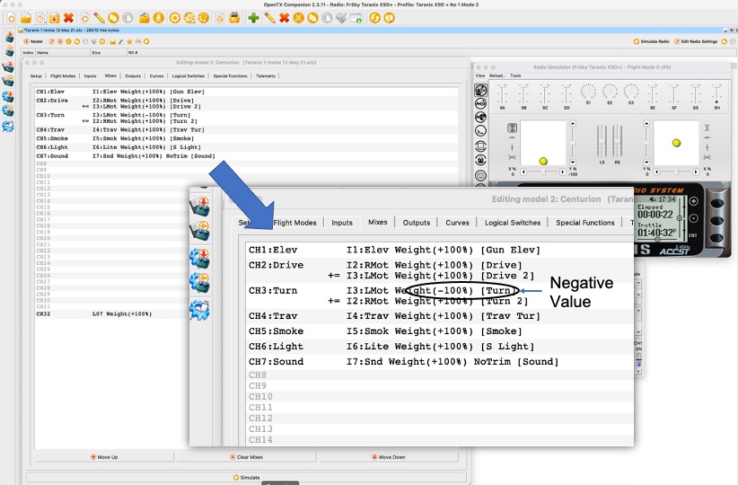Select Inputs tab in the magnified inset
The width and height of the screenshot is (738, 485).
(342, 223)
